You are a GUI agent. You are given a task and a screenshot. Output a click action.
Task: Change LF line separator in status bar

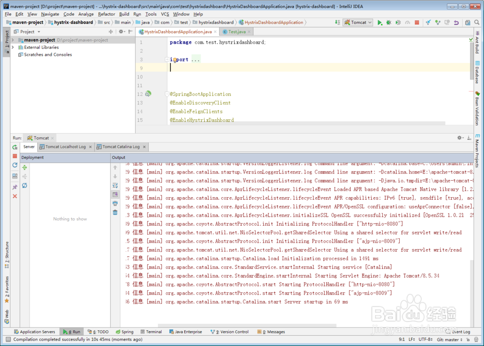[x=411, y=340]
